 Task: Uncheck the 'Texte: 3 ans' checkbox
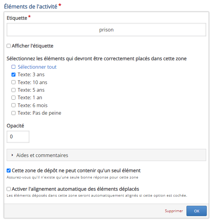[x=13, y=74]
